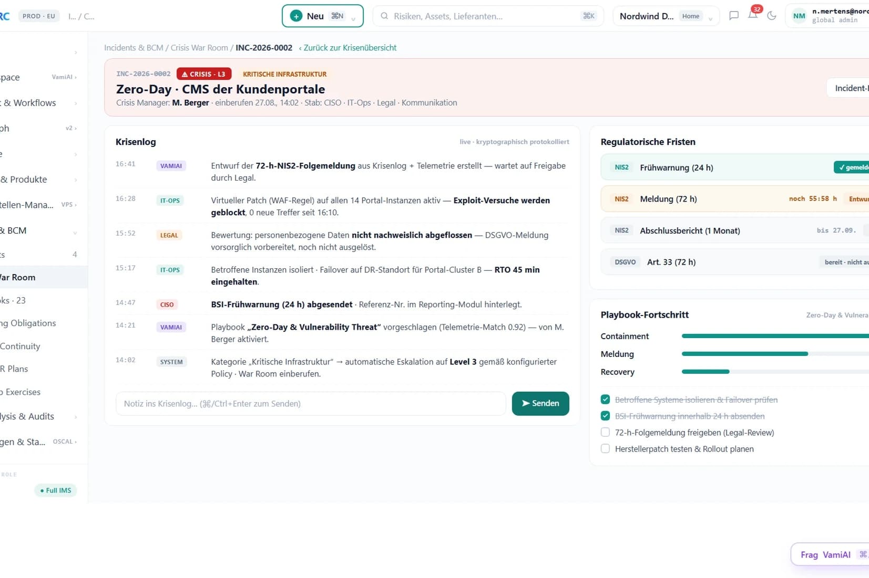Uncheck BSI-Frühwarnung innerhalb 24 h checkbox
869x578 pixels.
(x=605, y=416)
